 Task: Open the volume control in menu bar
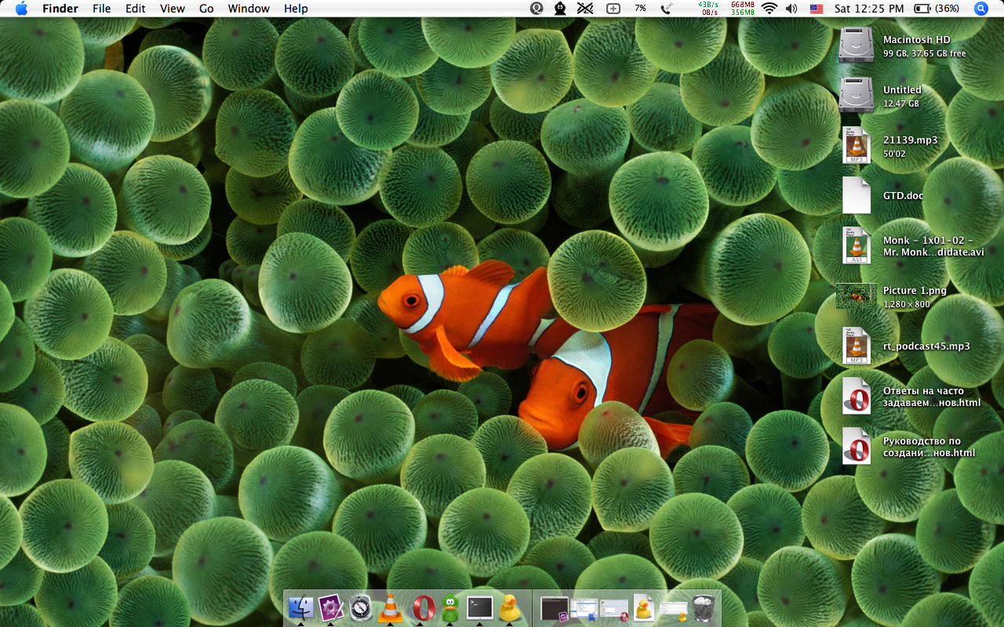click(791, 9)
